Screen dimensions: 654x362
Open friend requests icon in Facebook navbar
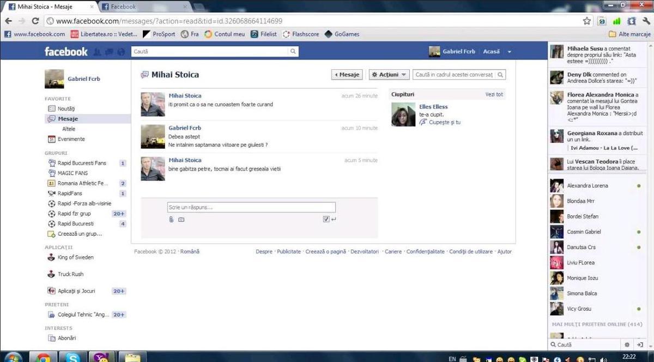pos(98,51)
